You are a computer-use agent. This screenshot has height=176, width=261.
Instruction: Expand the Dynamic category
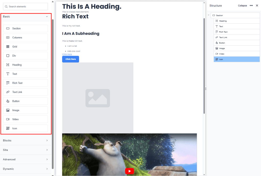(47, 169)
